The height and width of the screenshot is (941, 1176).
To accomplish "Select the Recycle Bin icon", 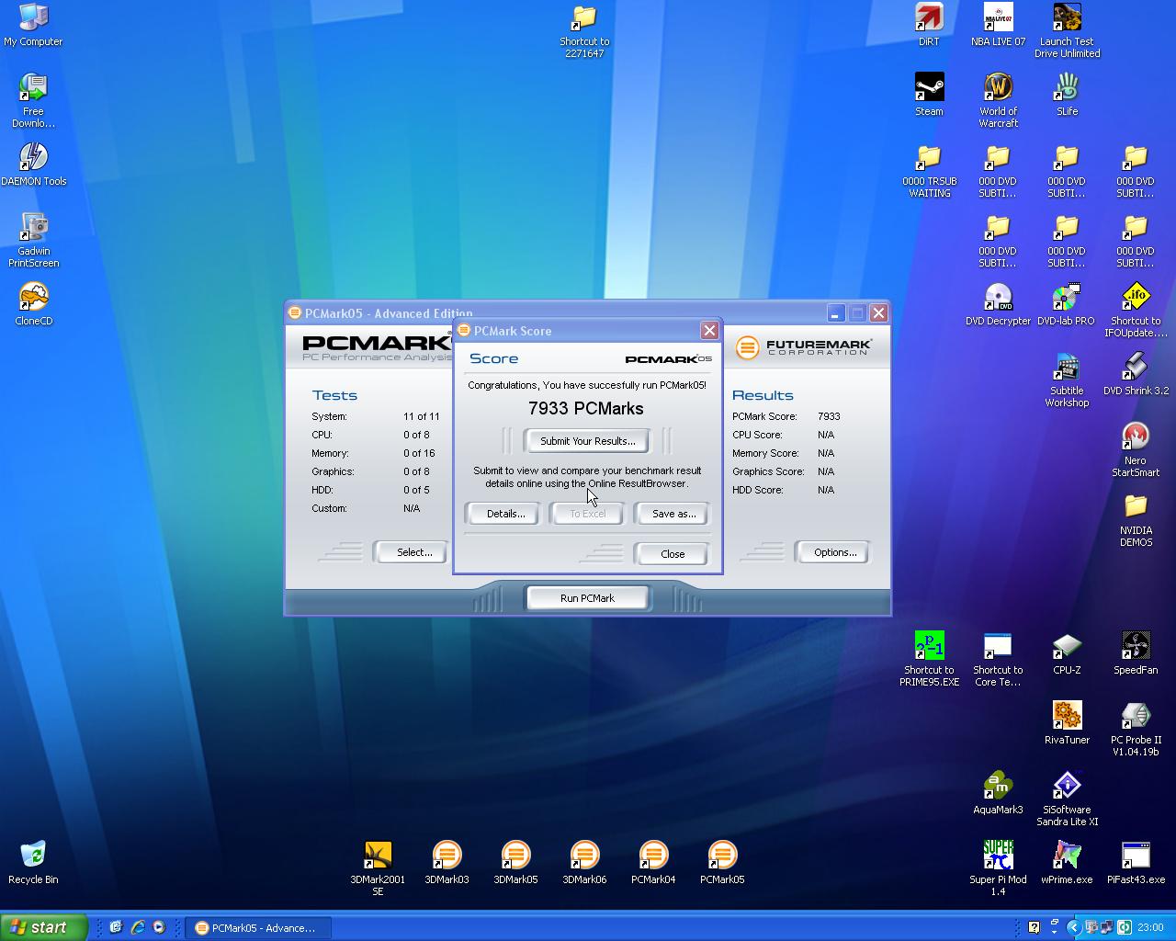I will click(33, 863).
